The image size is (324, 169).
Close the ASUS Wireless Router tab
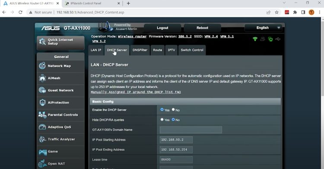[x=57, y=3]
